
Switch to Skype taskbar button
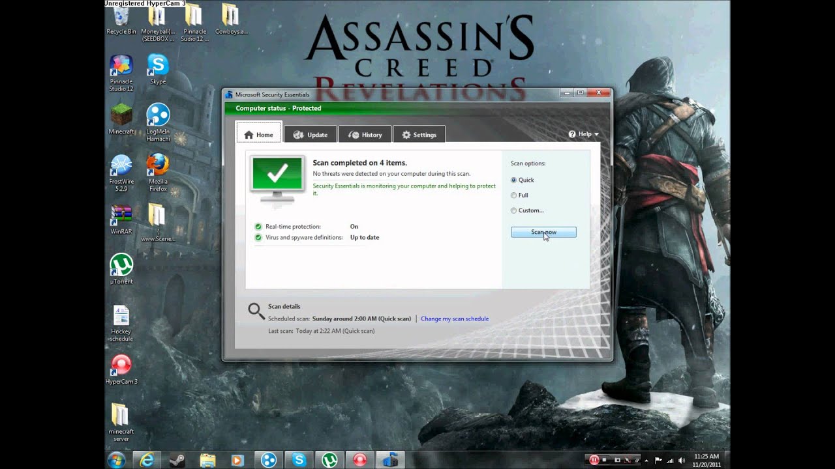point(299,460)
